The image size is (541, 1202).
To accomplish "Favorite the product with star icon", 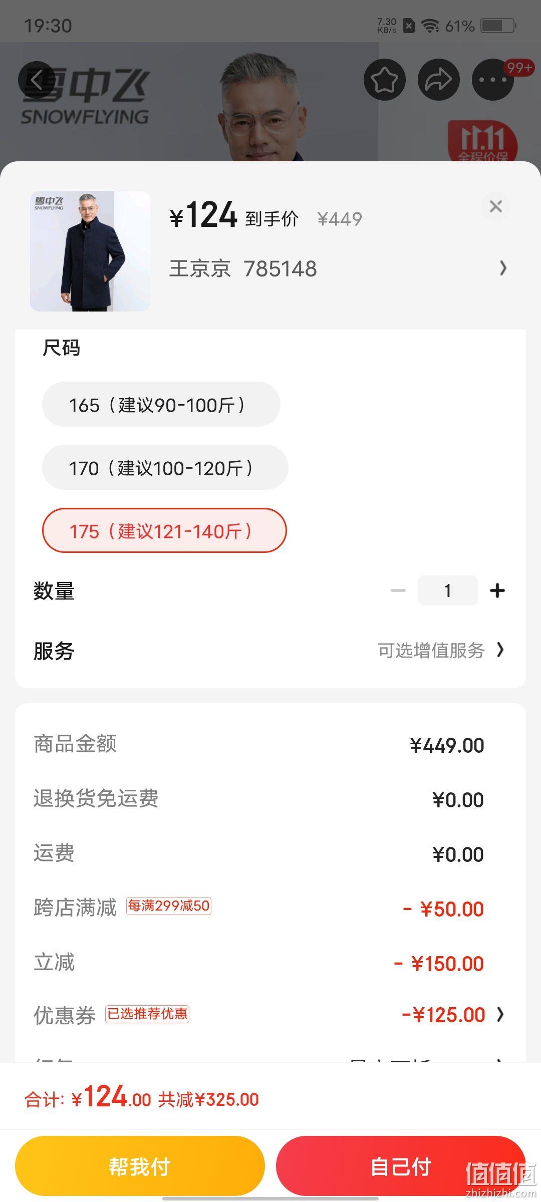I will [384, 80].
